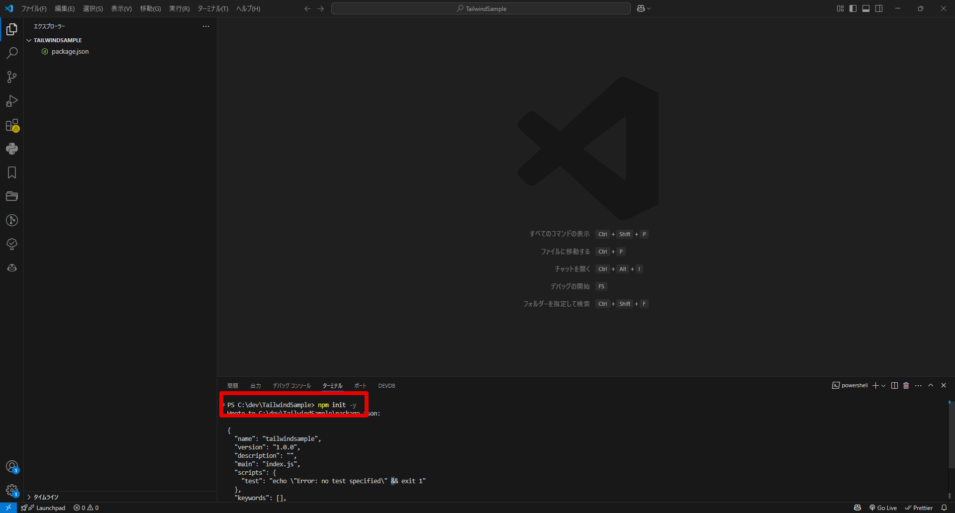955x513 pixels.
Task: Show errors and warnings count in status bar
Action: [86, 508]
